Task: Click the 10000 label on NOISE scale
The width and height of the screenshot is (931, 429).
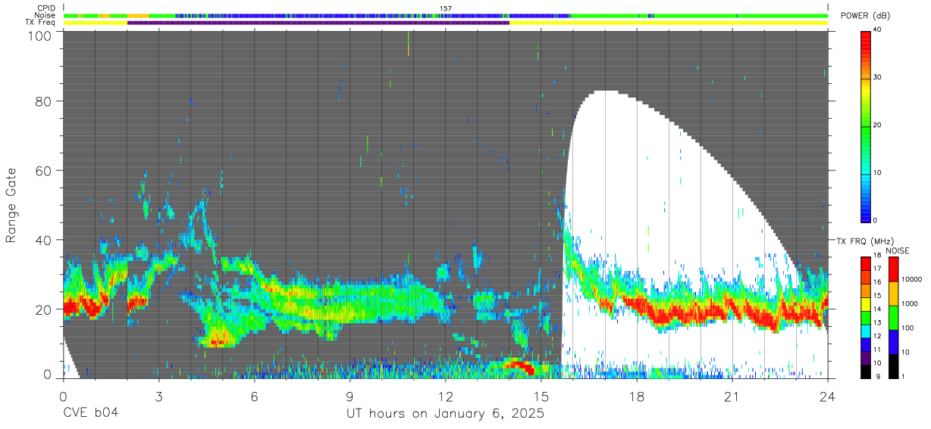Action: click(914, 279)
